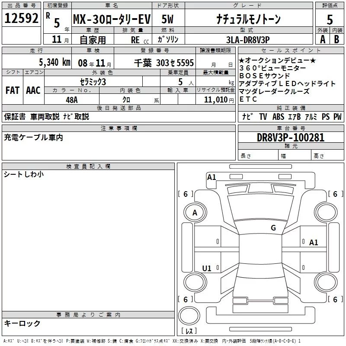The image size is (346, 346).
Task: Click the lot number 12592
Action: point(21,19)
